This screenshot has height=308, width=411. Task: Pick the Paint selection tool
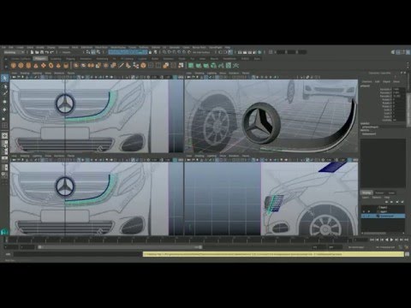pyautogui.click(x=5, y=93)
